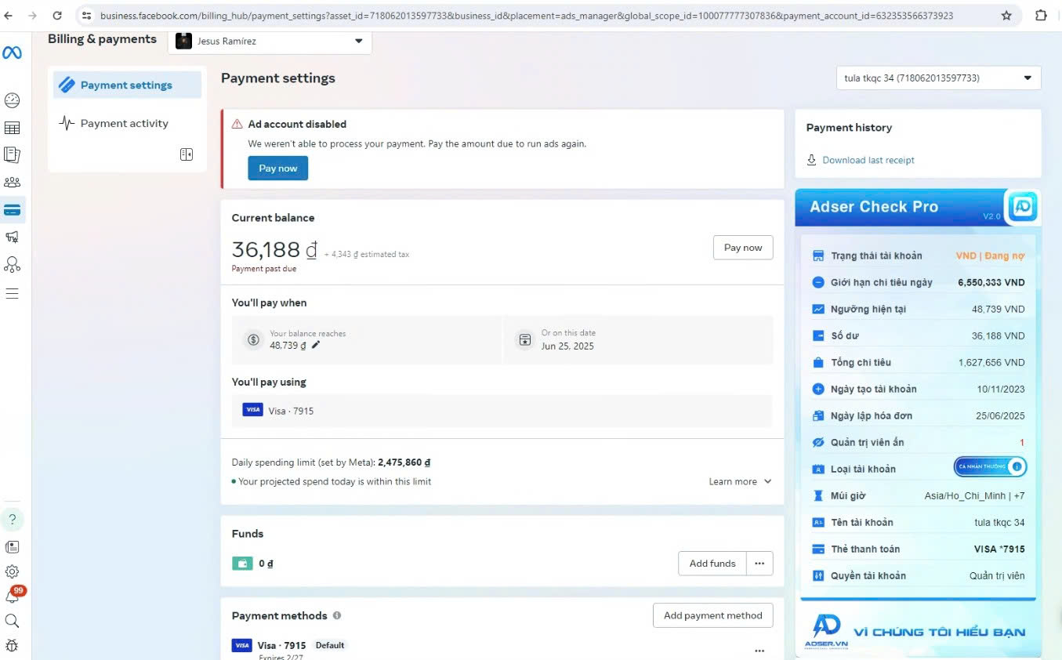Click the Payment past due warning text
This screenshot has width=1062, height=660.
(264, 269)
